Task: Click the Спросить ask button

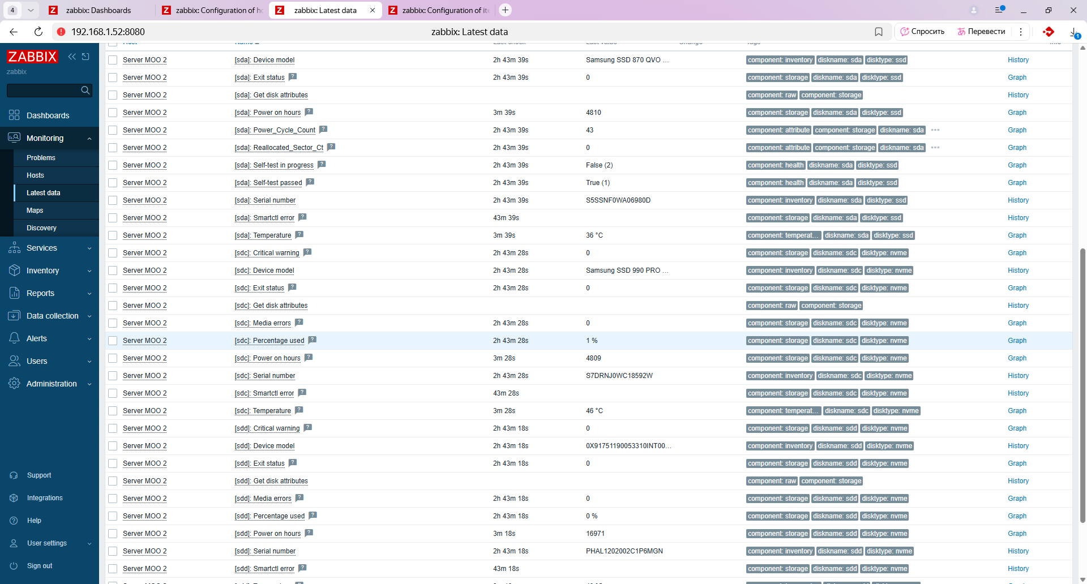Action: (923, 32)
